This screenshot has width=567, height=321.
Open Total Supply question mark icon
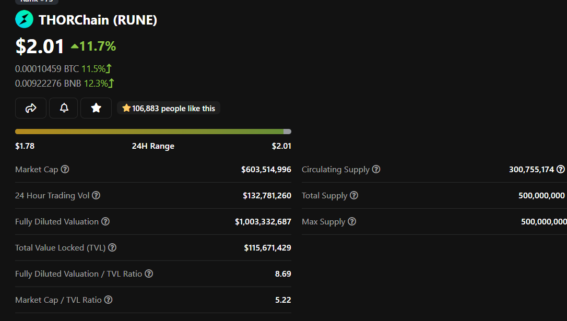click(x=354, y=195)
